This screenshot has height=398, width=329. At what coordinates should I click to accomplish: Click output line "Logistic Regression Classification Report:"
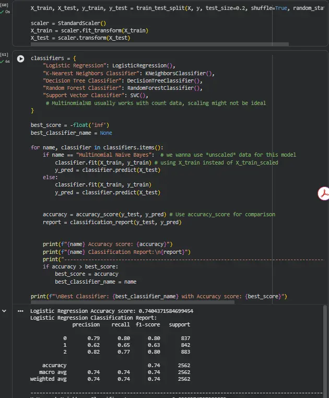(93, 318)
